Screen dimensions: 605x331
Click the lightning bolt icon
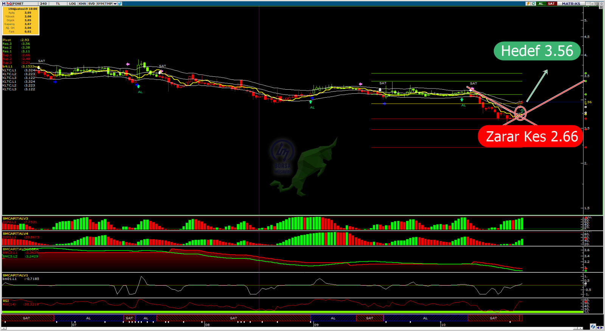(528, 4)
